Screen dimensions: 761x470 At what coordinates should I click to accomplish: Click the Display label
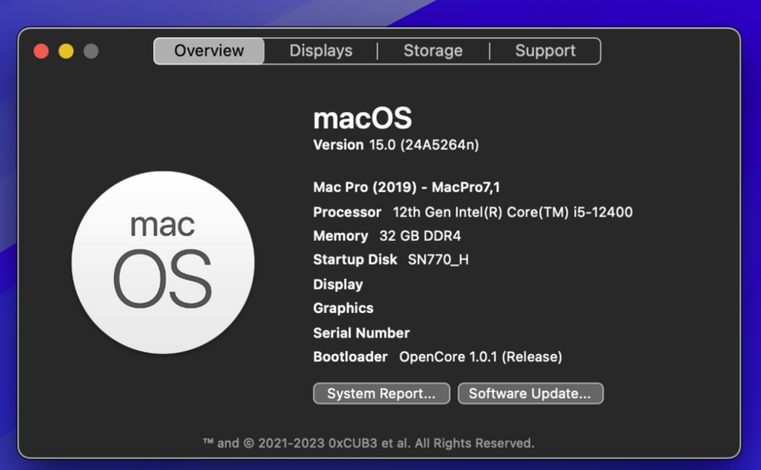[338, 284]
